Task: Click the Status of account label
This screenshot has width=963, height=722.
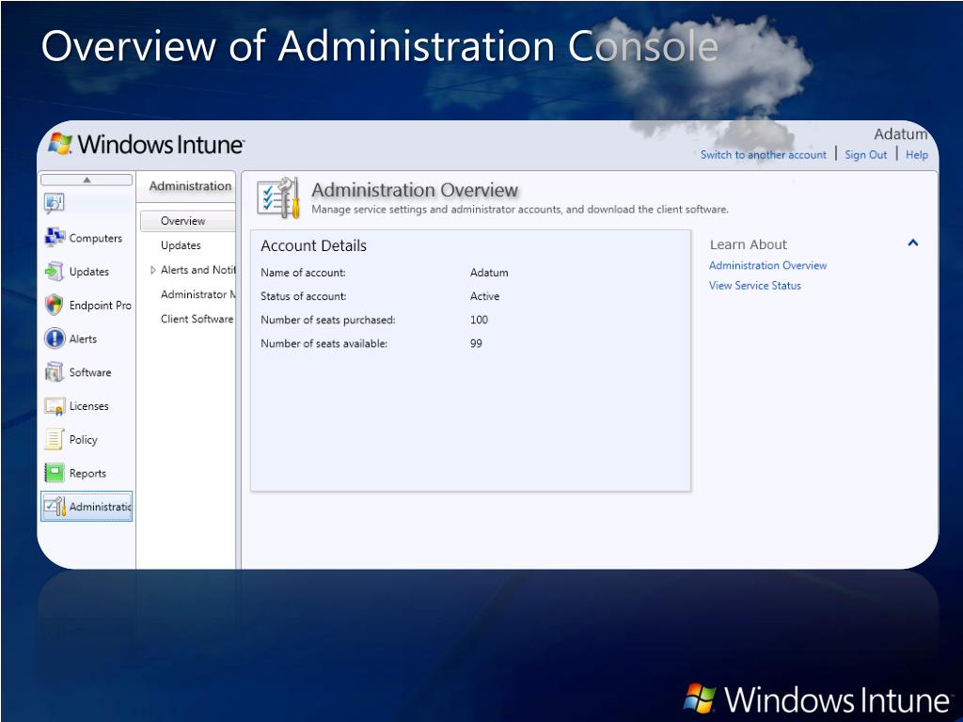Action: click(x=304, y=296)
